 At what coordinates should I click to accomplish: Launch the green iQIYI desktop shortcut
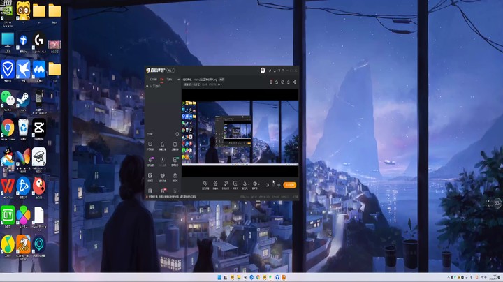point(8,215)
